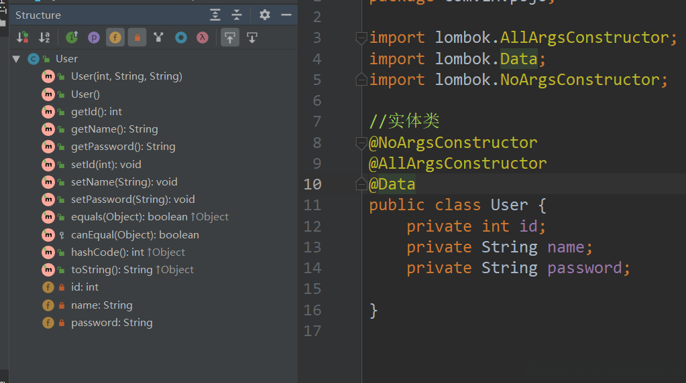This screenshot has width=686, height=383.
Task: Toggle the Show Anonymous Classes circle icon
Action: (180, 37)
